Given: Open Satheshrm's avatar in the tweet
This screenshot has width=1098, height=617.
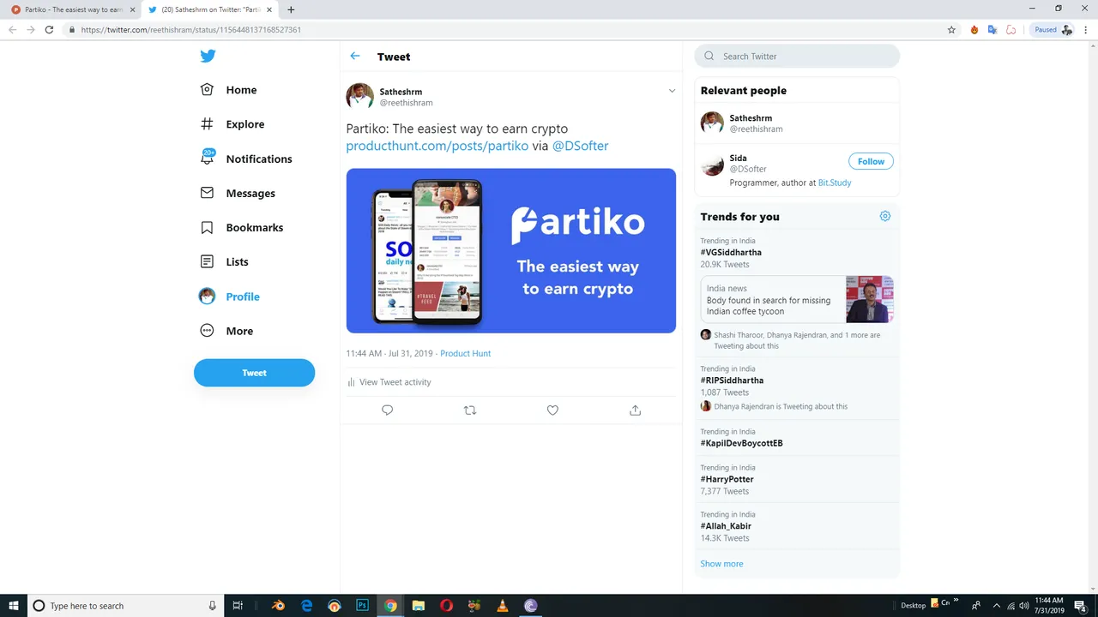Looking at the screenshot, I should (x=359, y=96).
